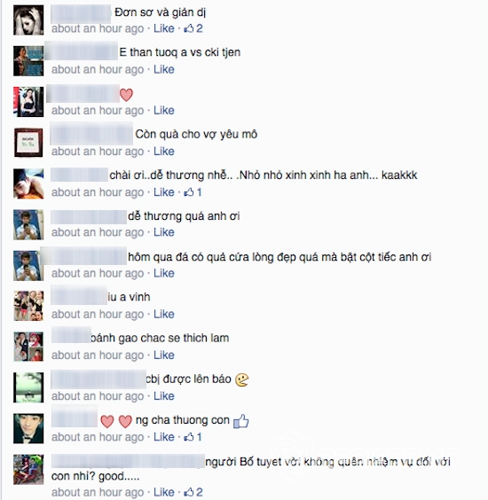Image resolution: width=488 pixels, height=500 pixels.
Task: Like the 'hôm qua đá có quả' comment
Action: [x=164, y=273]
